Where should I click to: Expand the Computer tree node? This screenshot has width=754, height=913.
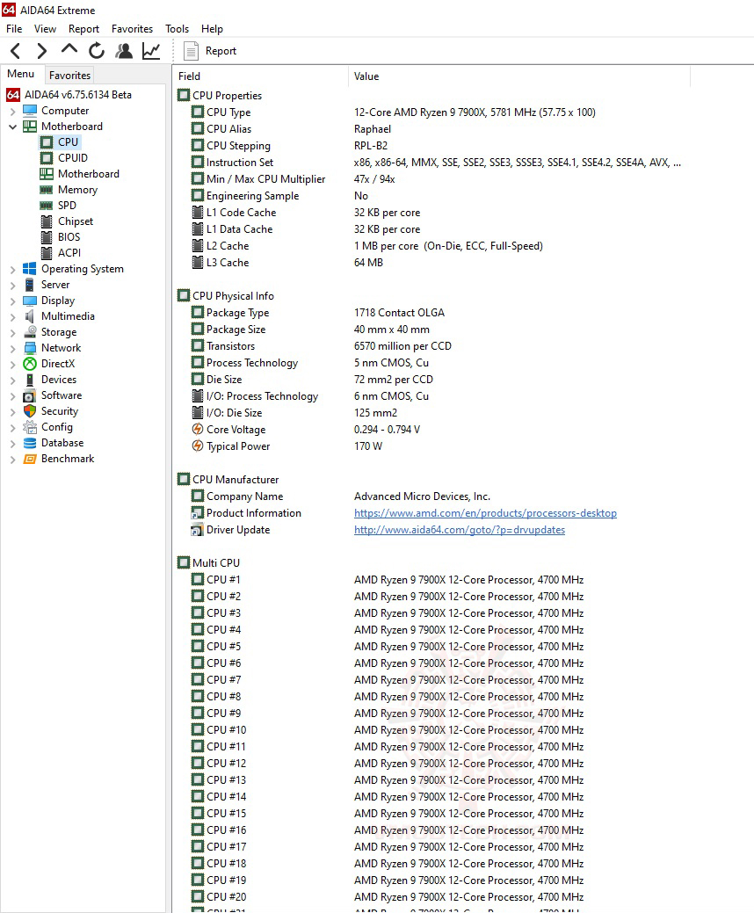click(x=13, y=112)
